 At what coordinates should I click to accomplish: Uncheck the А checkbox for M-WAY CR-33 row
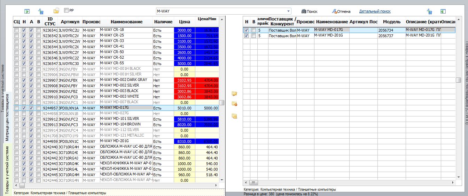pyautogui.click(x=31, y=41)
